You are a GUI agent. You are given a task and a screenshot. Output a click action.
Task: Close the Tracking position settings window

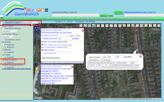83,31
